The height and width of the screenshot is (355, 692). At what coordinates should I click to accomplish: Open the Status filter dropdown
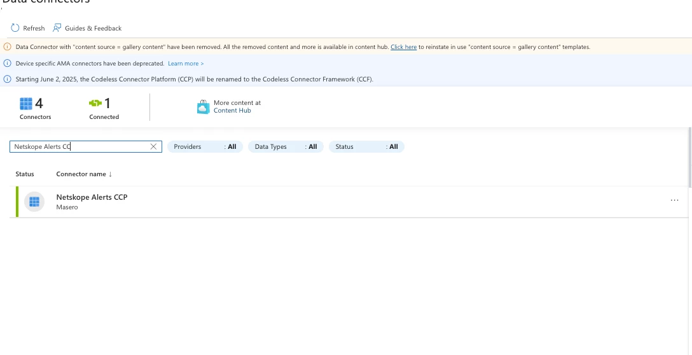click(x=366, y=146)
